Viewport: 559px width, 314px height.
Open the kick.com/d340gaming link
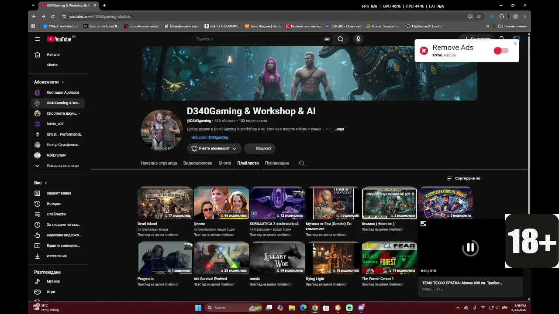(x=210, y=137)
